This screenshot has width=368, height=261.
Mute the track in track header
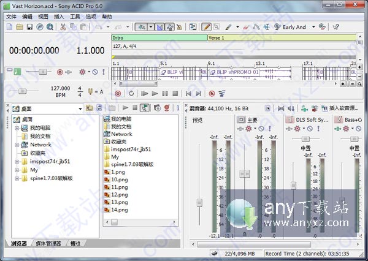coord(95,72)
